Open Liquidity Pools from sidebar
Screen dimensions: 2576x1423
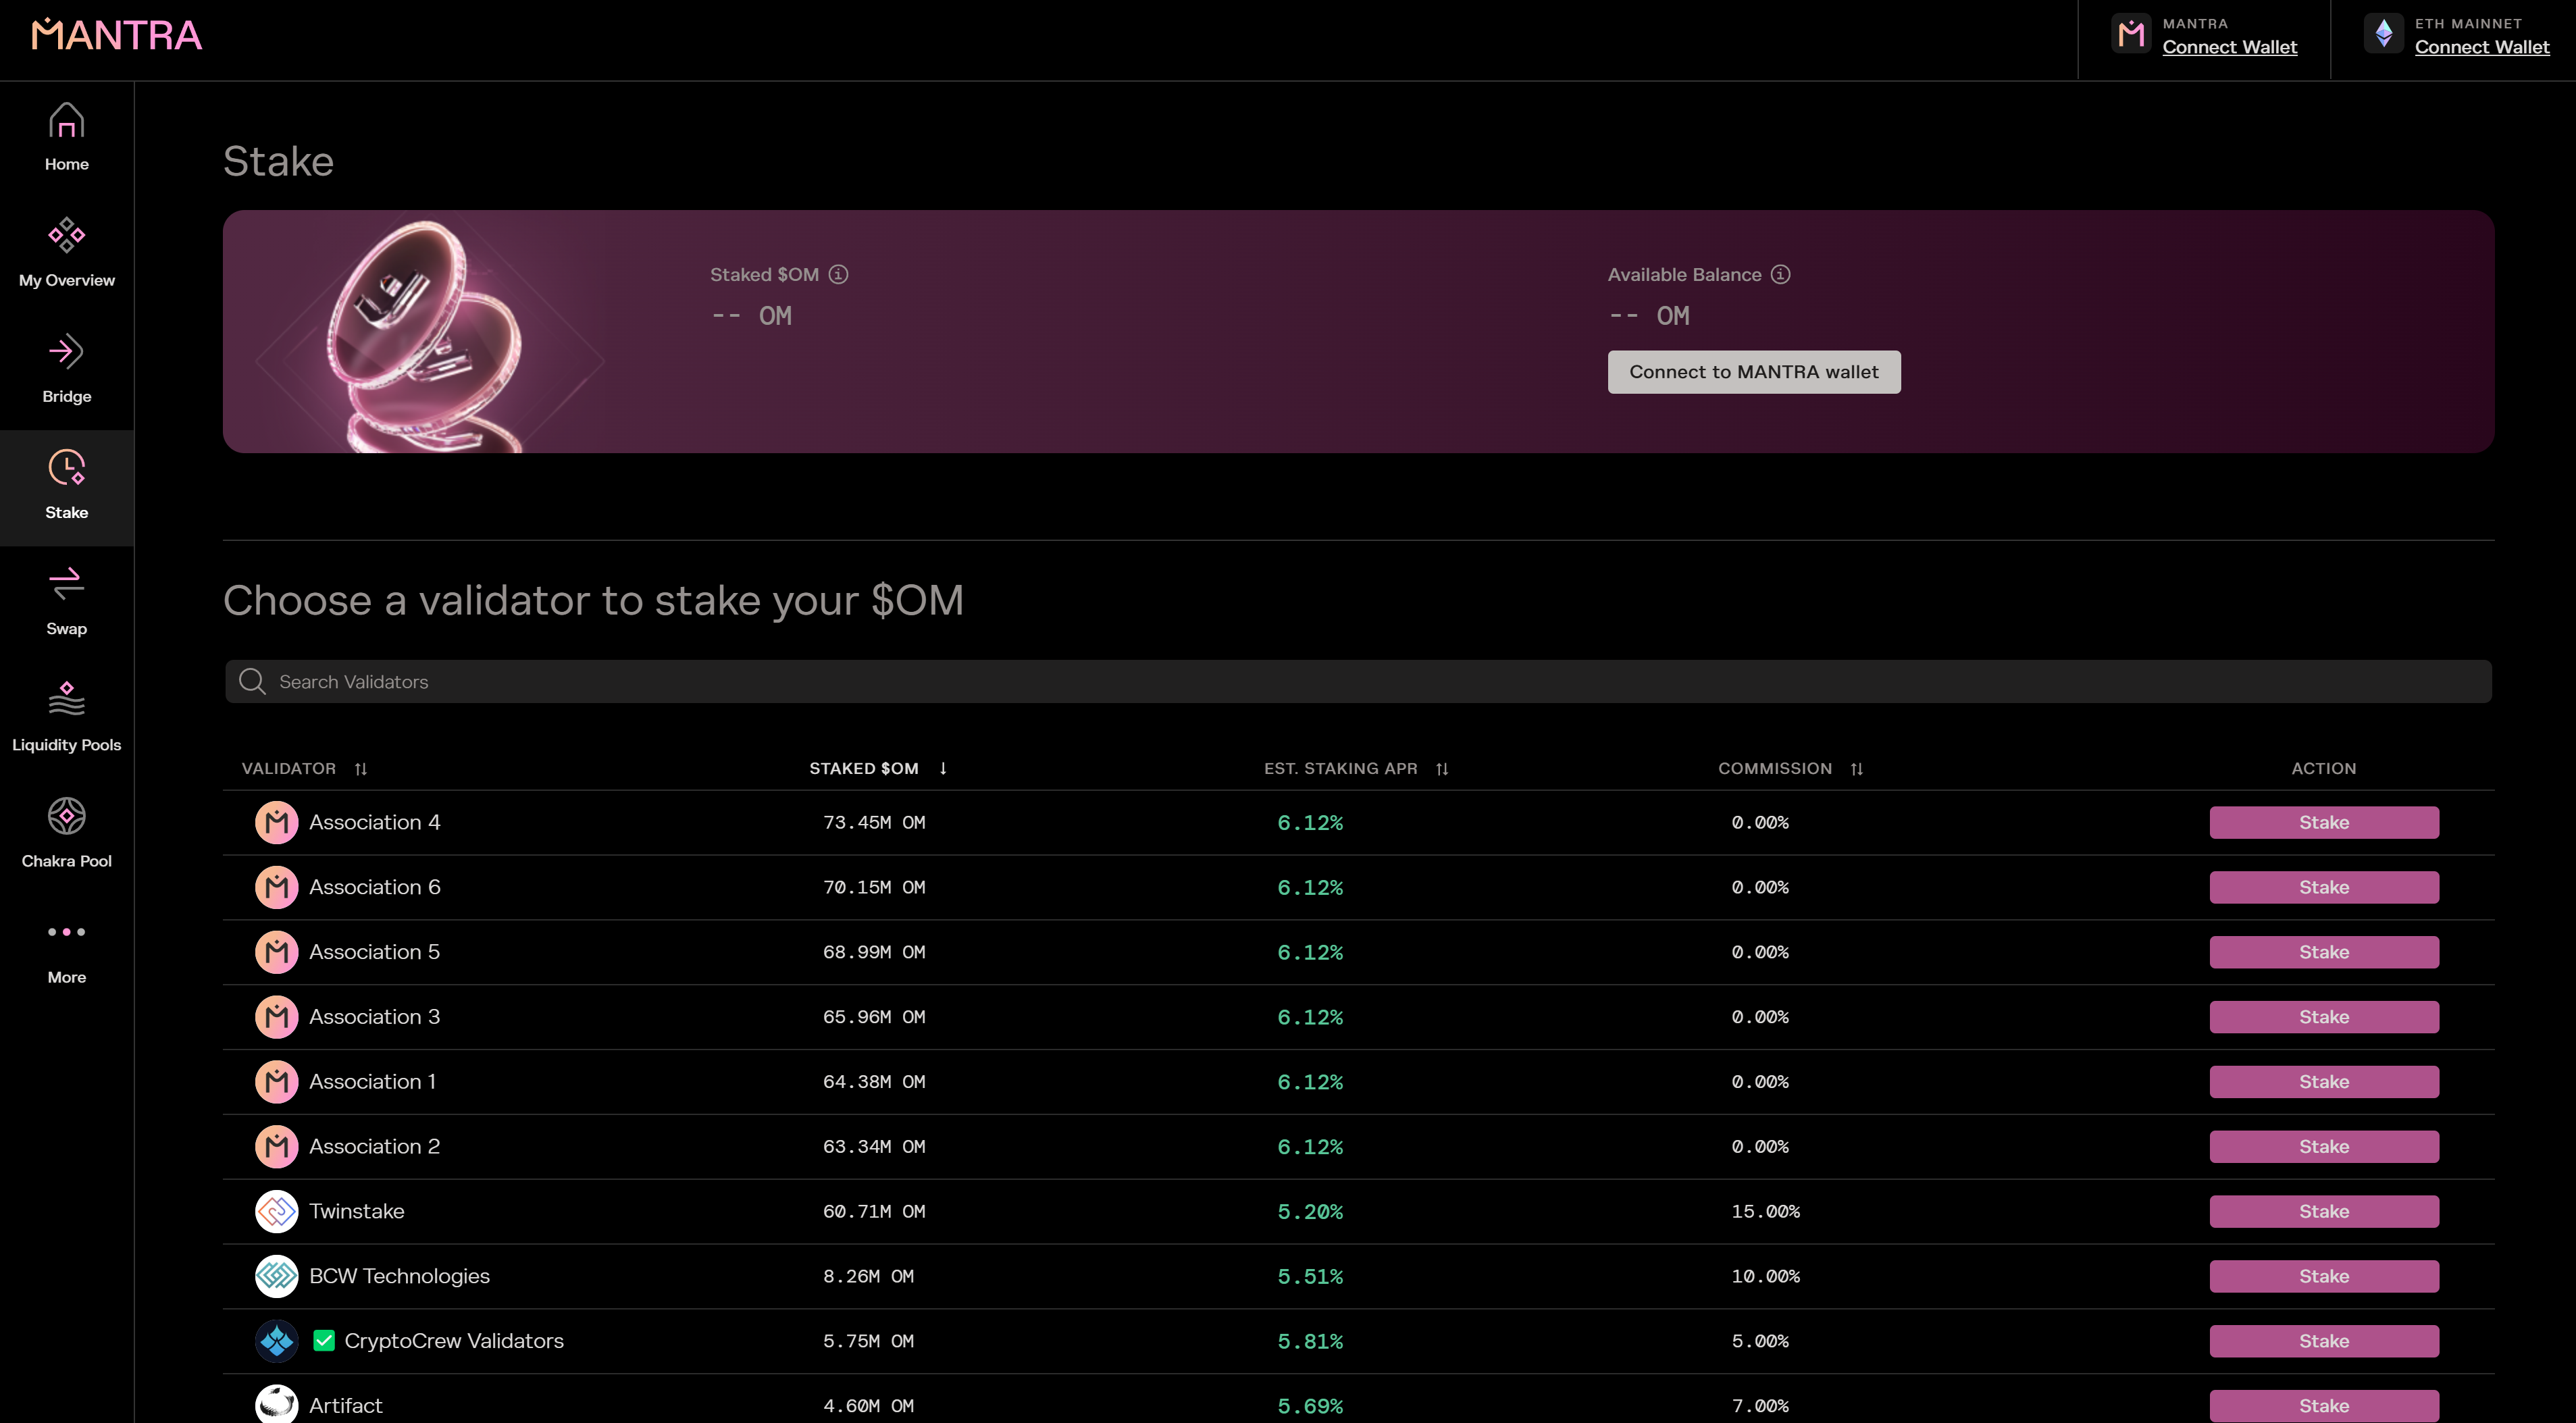coord(66,717)
